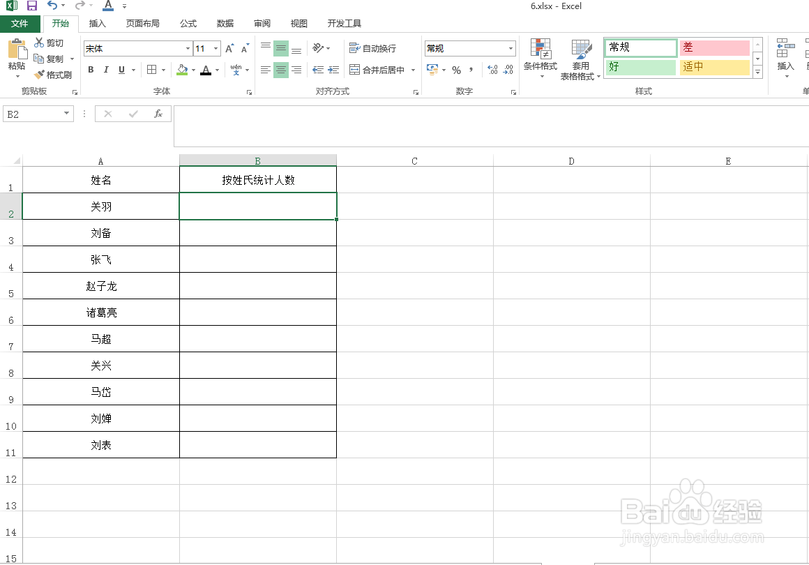Decrease decimal places icon
The image size is (809, 565).
point(508,70)
